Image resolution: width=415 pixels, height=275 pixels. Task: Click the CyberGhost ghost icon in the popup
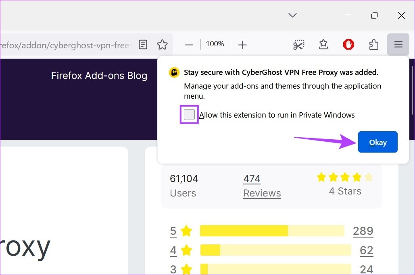tap(173, 72)
